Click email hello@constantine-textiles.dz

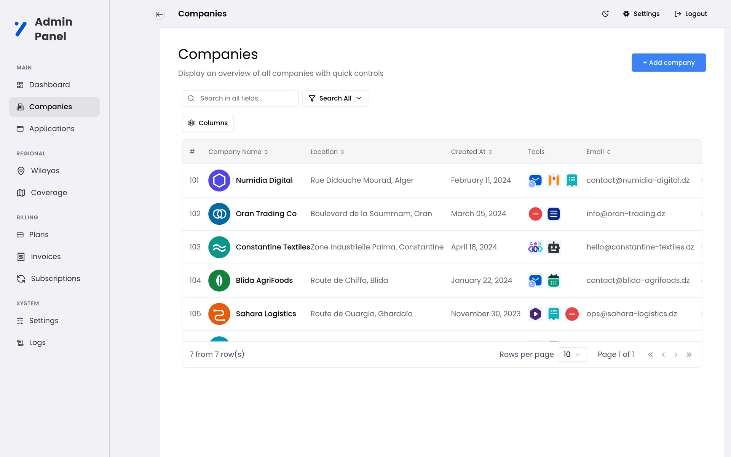640,247
